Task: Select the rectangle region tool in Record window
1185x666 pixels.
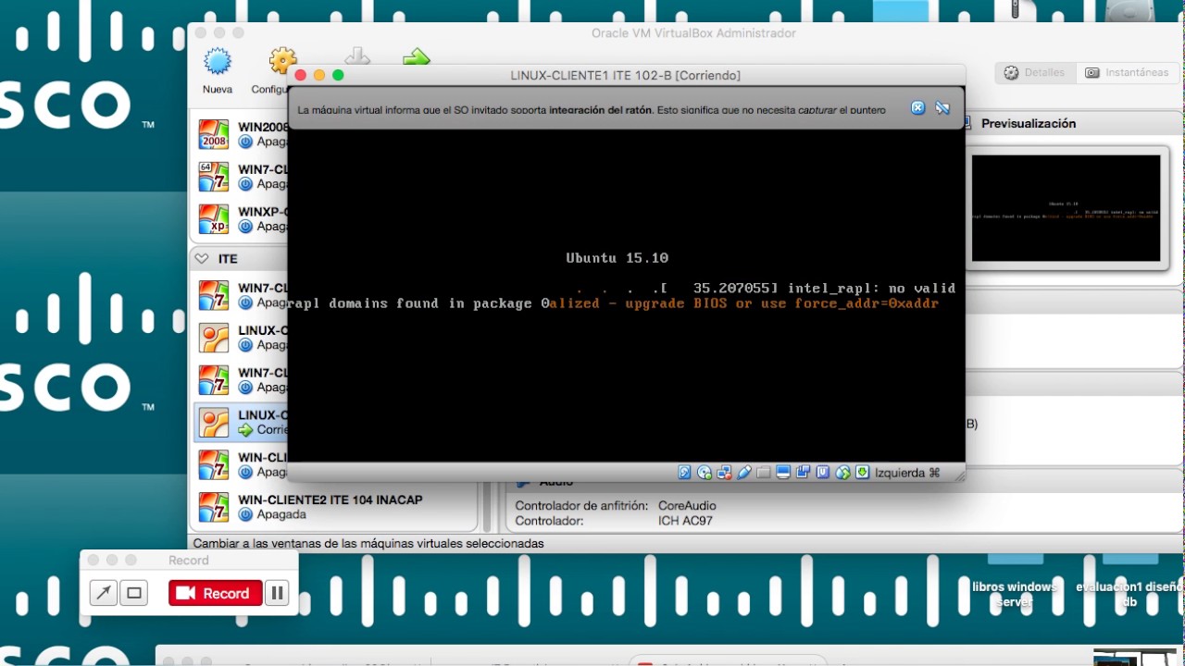Action: tap(134, 593)
